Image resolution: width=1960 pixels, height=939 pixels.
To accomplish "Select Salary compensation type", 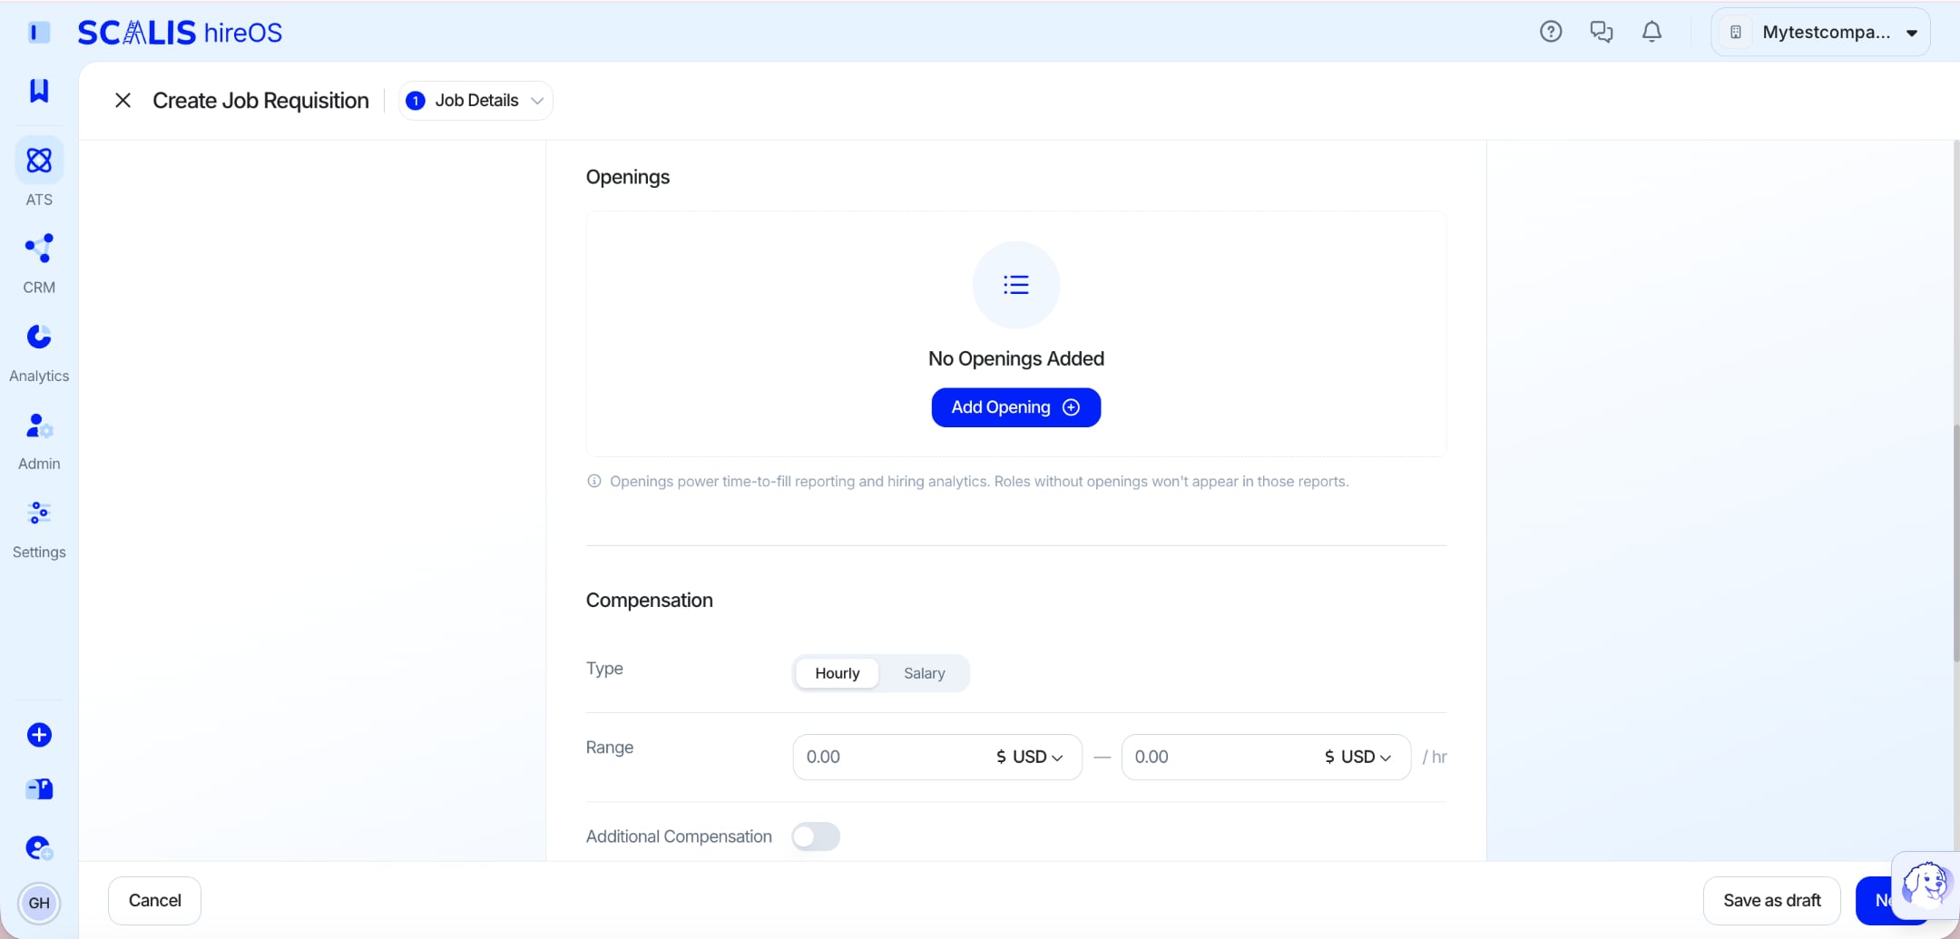I will 924,673.
